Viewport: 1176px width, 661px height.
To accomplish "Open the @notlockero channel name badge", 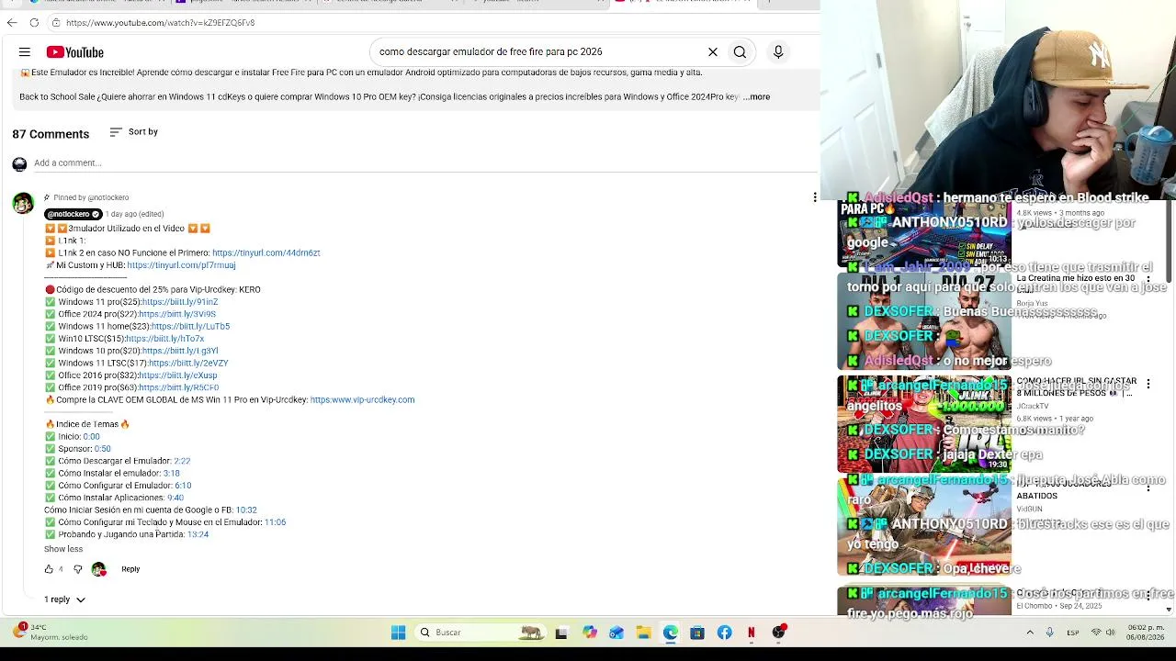I will 73,214.
